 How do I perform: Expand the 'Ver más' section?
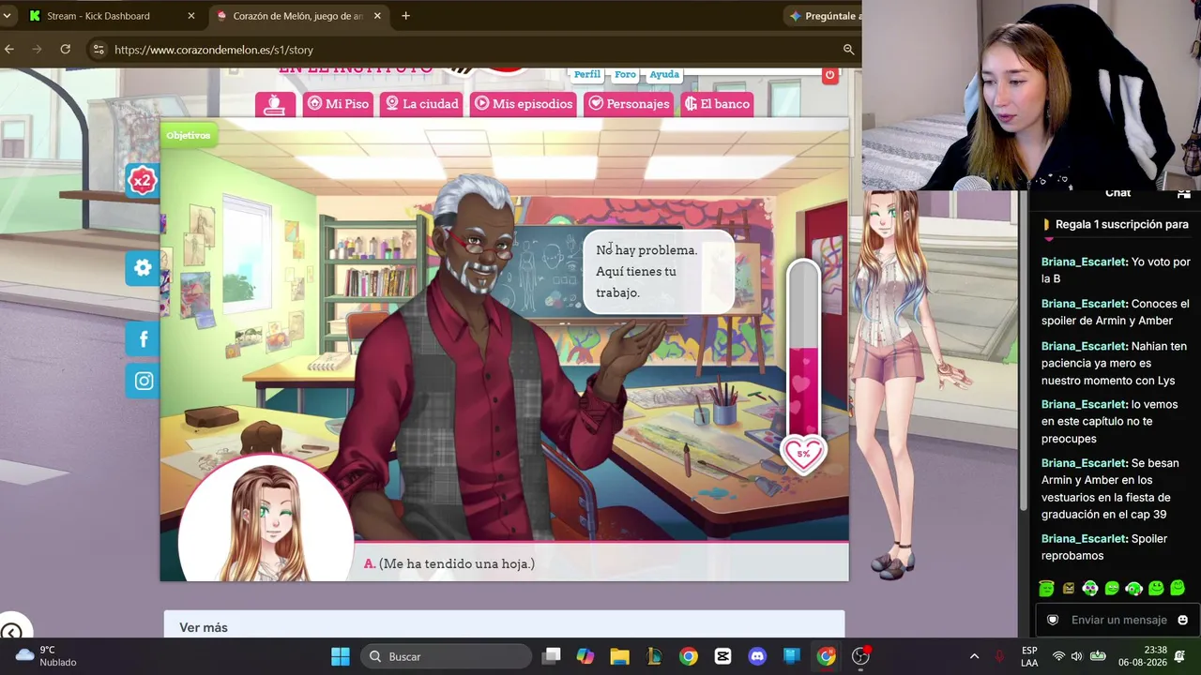point(504,626)
